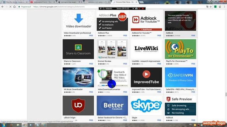Image resolution: width=227 pixels, height=127 pixels.
Task: Stop recording with the red square button
Action: click(143, 8)
